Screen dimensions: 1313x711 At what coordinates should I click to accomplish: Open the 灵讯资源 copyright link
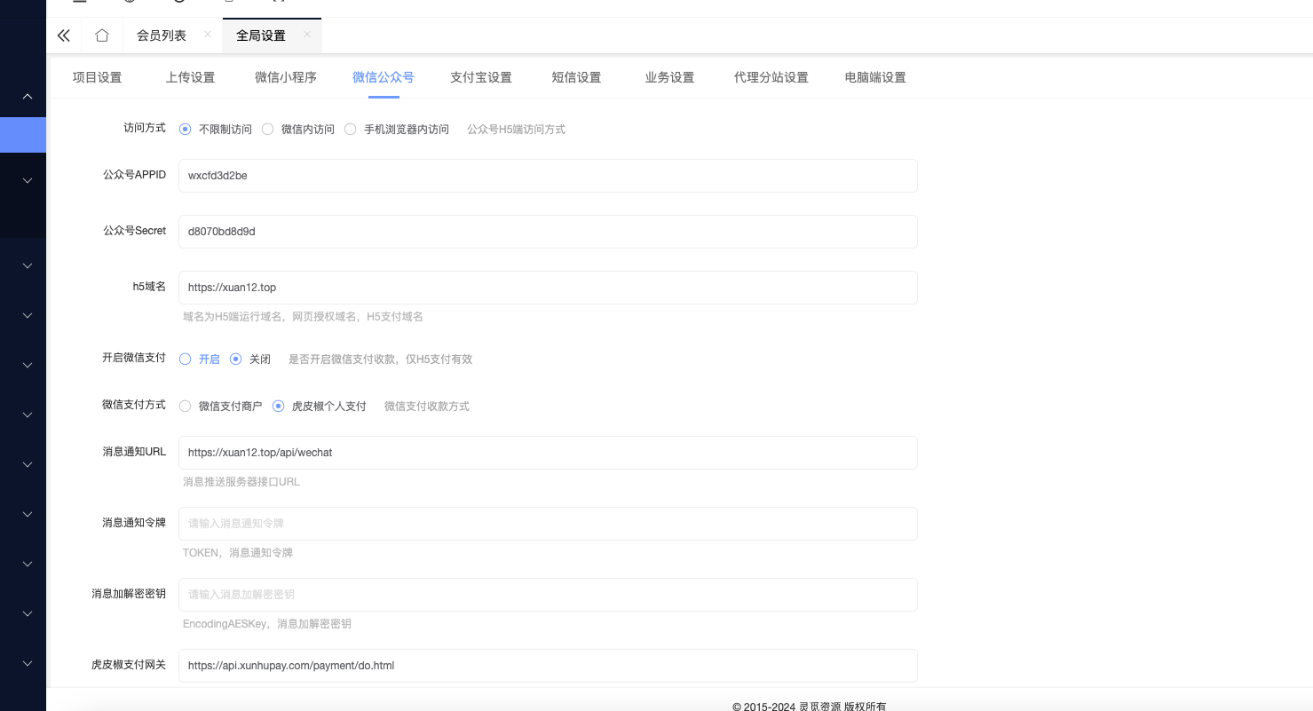821,707
